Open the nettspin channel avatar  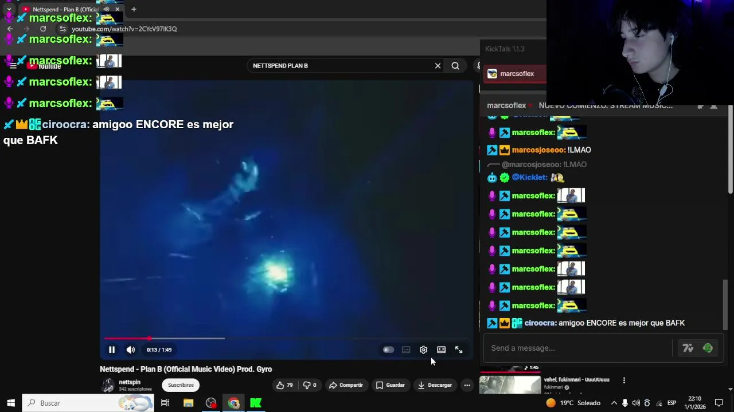click(108, 385)
